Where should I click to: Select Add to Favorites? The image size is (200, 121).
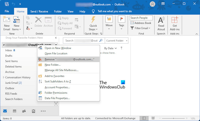coord(68,76)
